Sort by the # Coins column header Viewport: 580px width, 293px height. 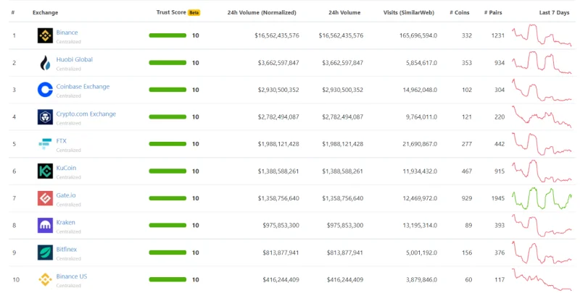coord(460,12)
